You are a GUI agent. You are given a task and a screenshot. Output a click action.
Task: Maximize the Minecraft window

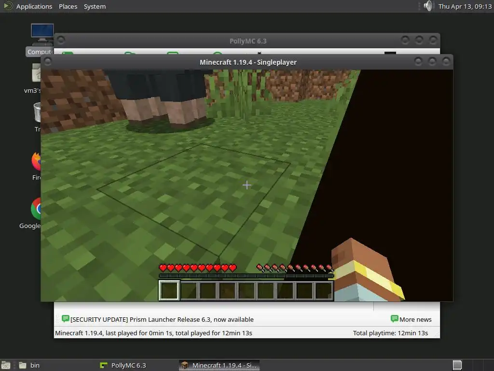click(432, 61)
